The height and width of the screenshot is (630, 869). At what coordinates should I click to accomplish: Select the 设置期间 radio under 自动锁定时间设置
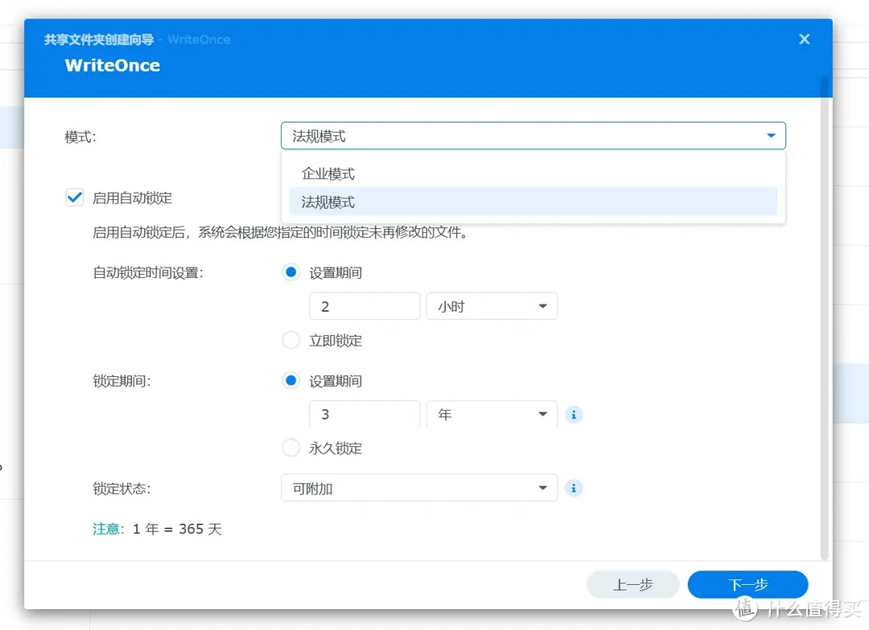[290, 272]
